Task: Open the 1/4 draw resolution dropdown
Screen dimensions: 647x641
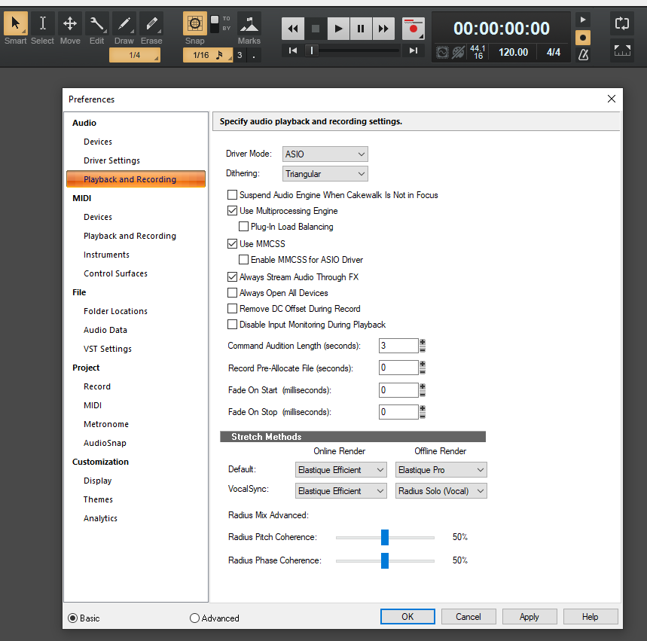Action: [135, 55]
